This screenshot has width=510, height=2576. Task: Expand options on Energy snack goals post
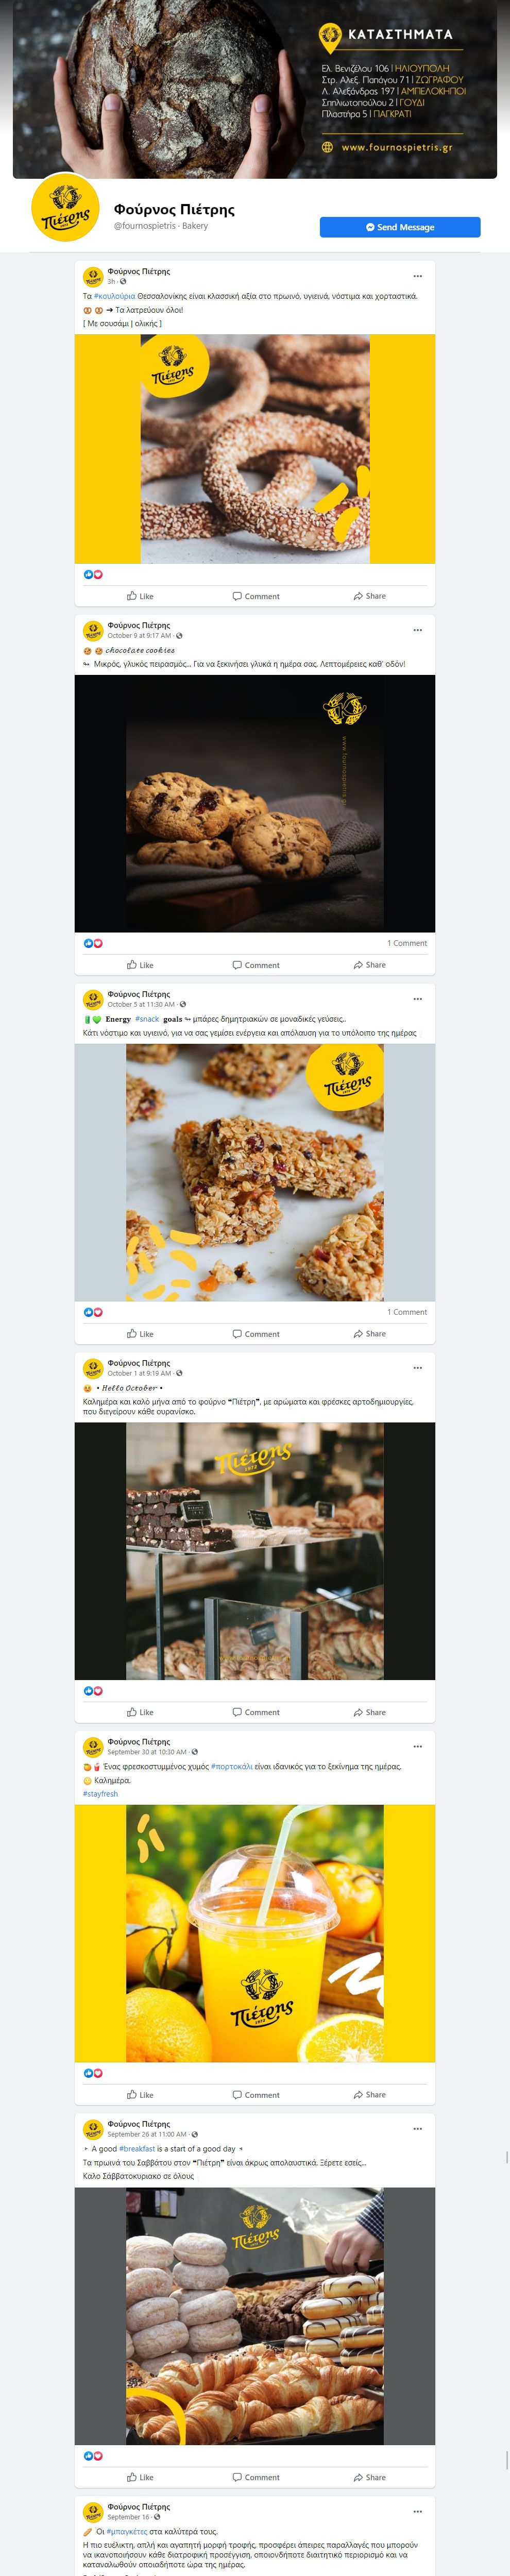point(417,999)
